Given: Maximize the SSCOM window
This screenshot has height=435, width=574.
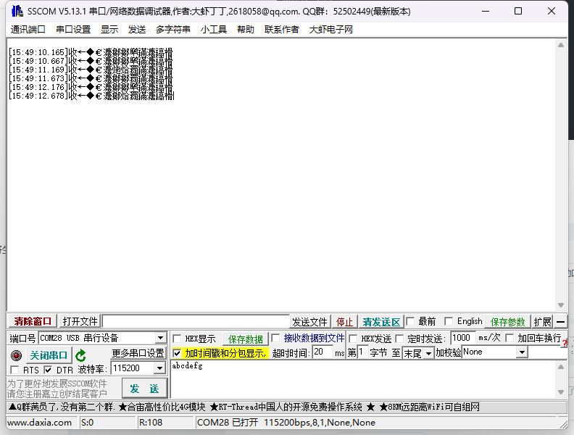Looking at the screenshot, I should click(518, 11).
